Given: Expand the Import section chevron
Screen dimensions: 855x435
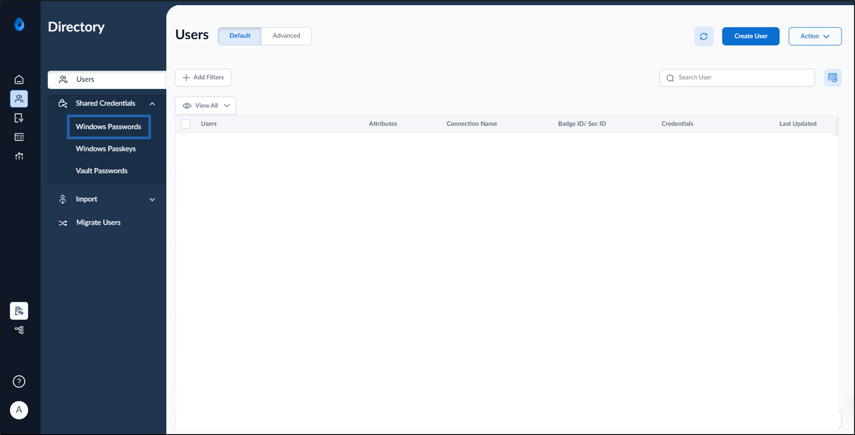Looking at the screenshot, I should click(x=152, y=199).
